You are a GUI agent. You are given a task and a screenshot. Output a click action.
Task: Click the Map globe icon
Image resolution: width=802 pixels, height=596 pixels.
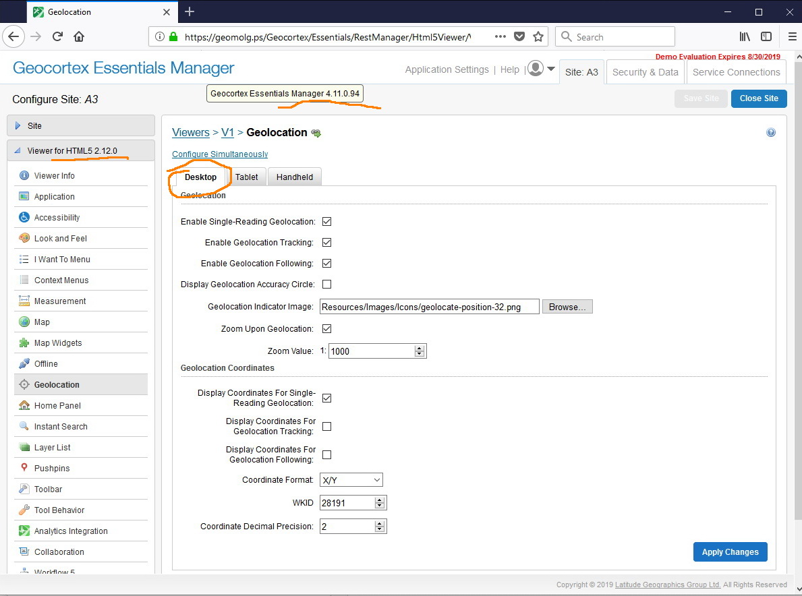pos(24,322)
